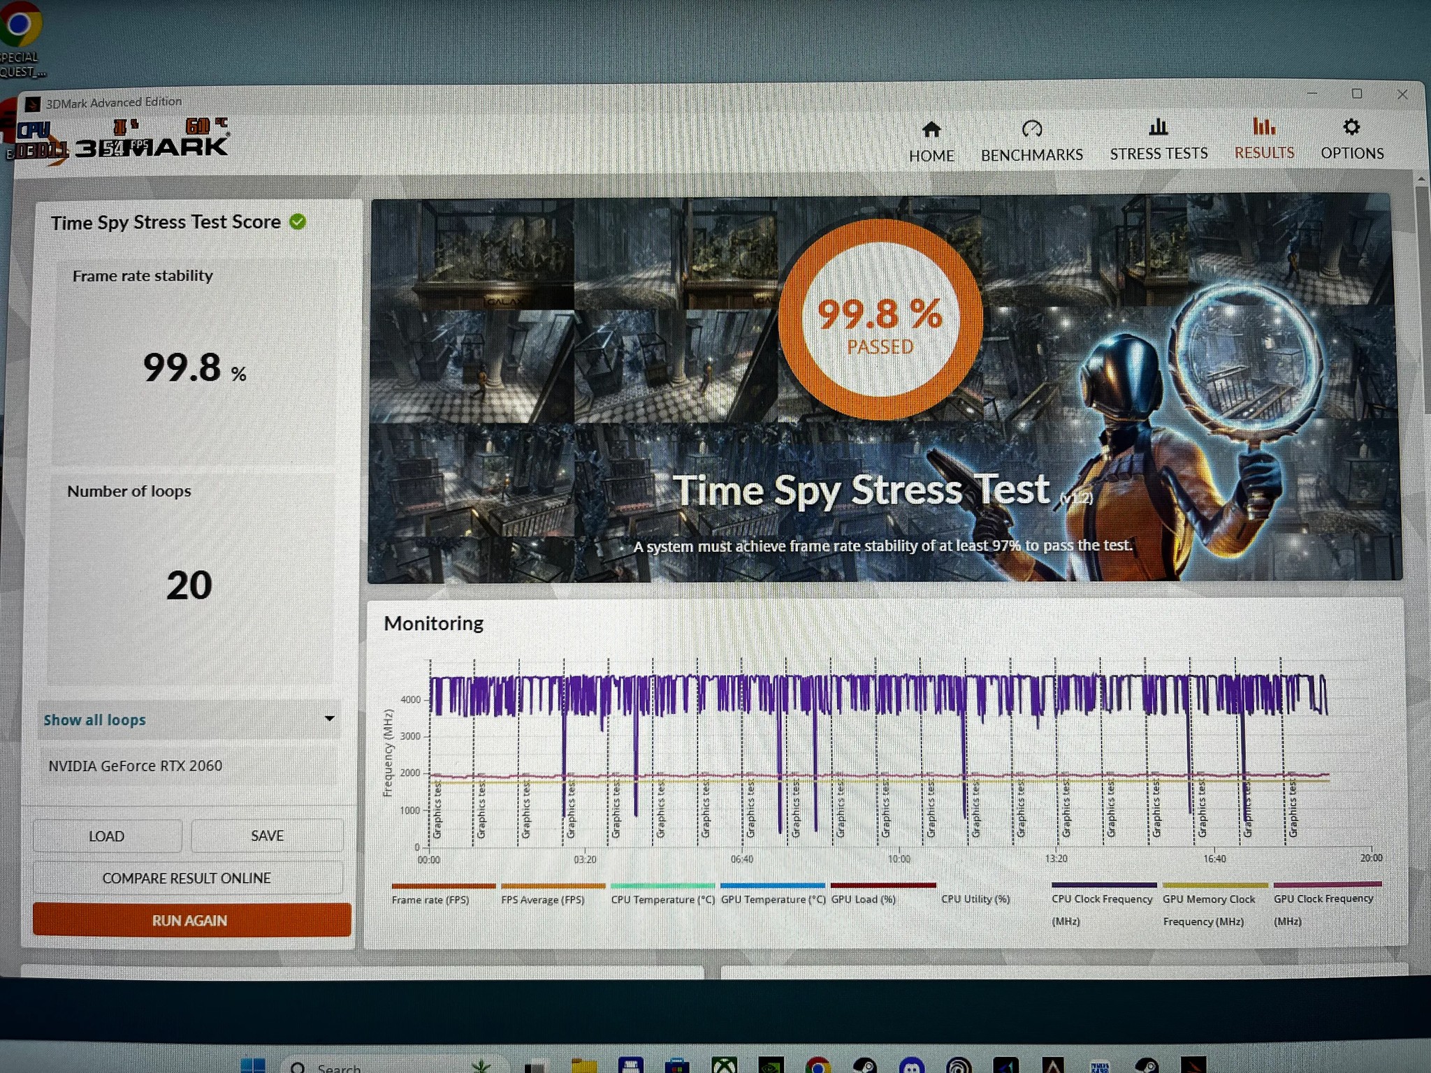Click the Number of loops value 20
The image size is (1431, 1073).
(x=189, y=585)
